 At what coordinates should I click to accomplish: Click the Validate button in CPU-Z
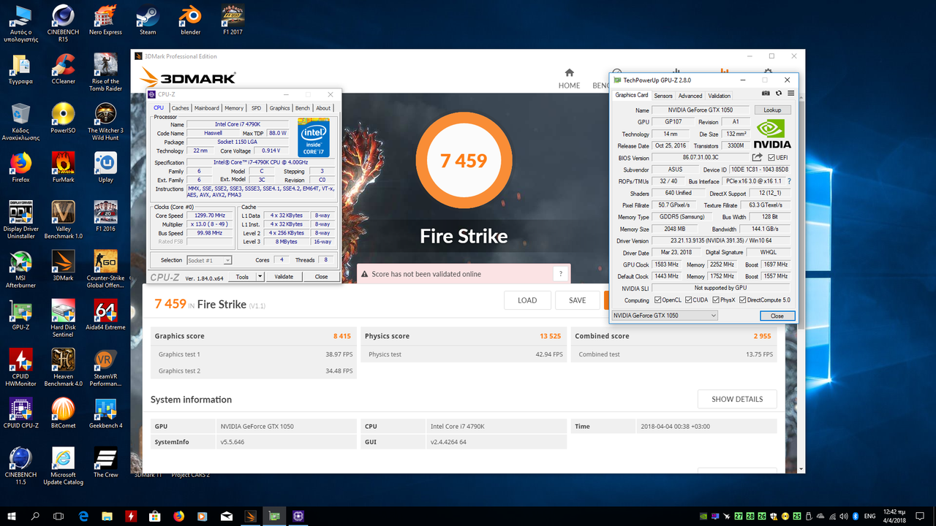(284, 277)
